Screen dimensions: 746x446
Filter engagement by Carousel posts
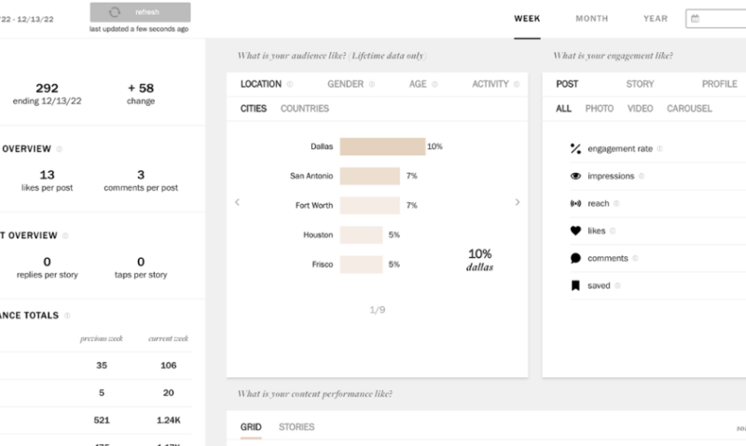tap(689, 109)
